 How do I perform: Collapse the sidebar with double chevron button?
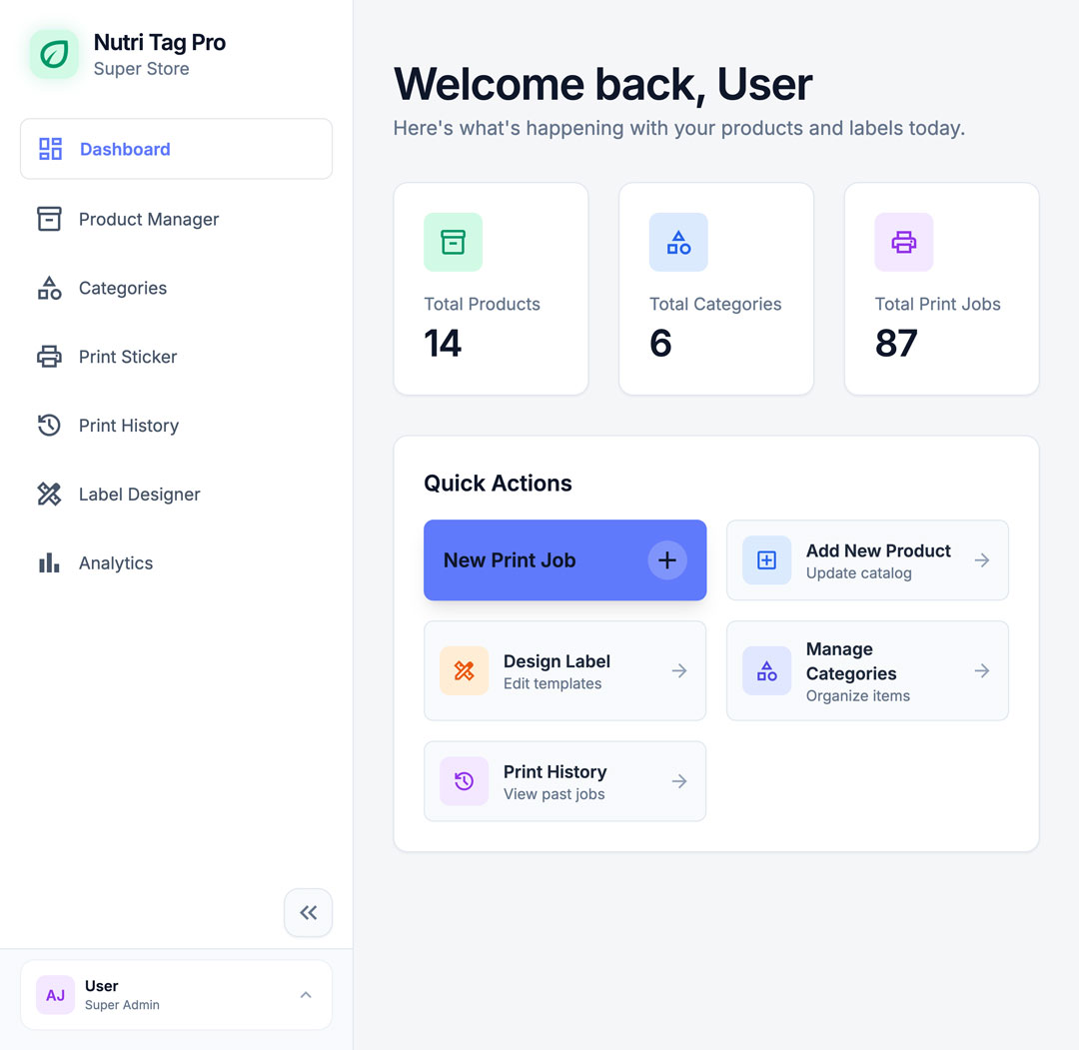click(308, 912)
